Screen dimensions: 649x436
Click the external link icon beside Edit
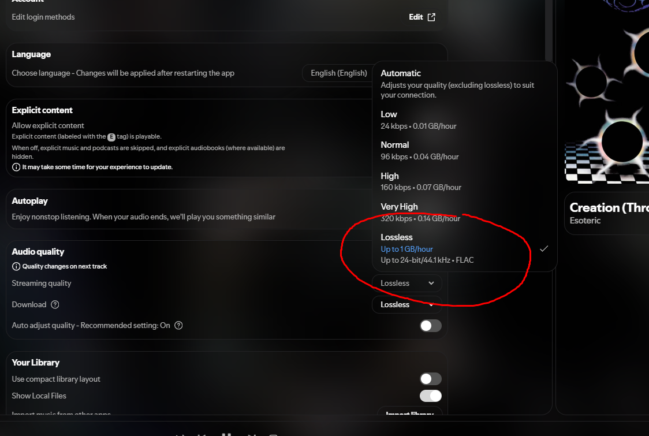[431, 17]
